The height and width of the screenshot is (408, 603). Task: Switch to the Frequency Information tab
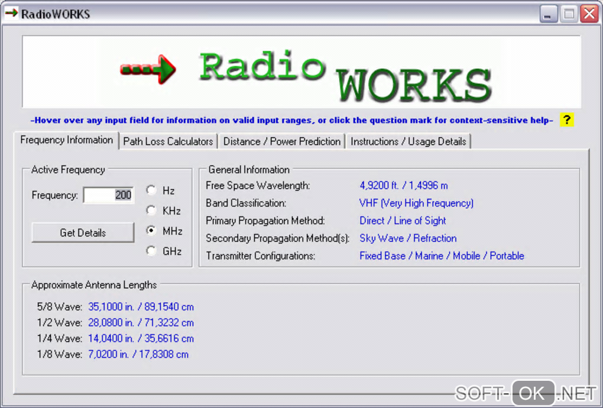pos(67,140)
